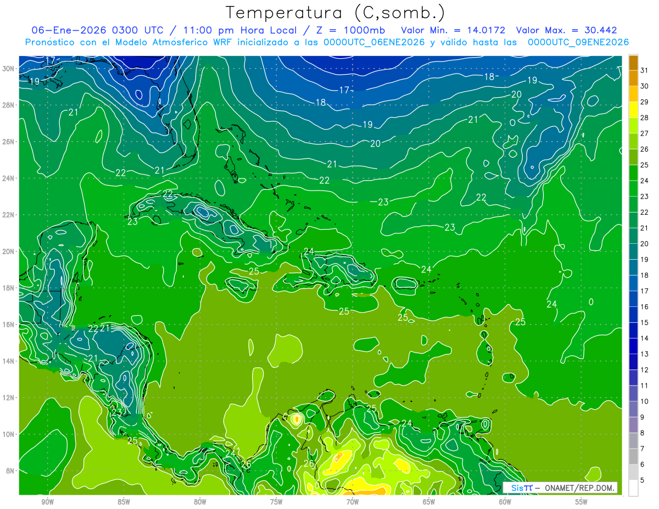This screenshot has width=659, height=509.
Task: Click the '13' label on the color scale
Action: pos(645,354)
